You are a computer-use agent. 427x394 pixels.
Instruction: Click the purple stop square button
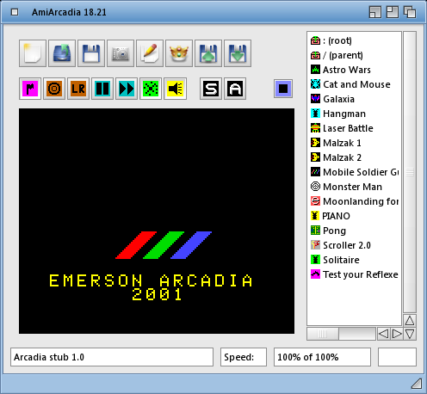(283, 89)
